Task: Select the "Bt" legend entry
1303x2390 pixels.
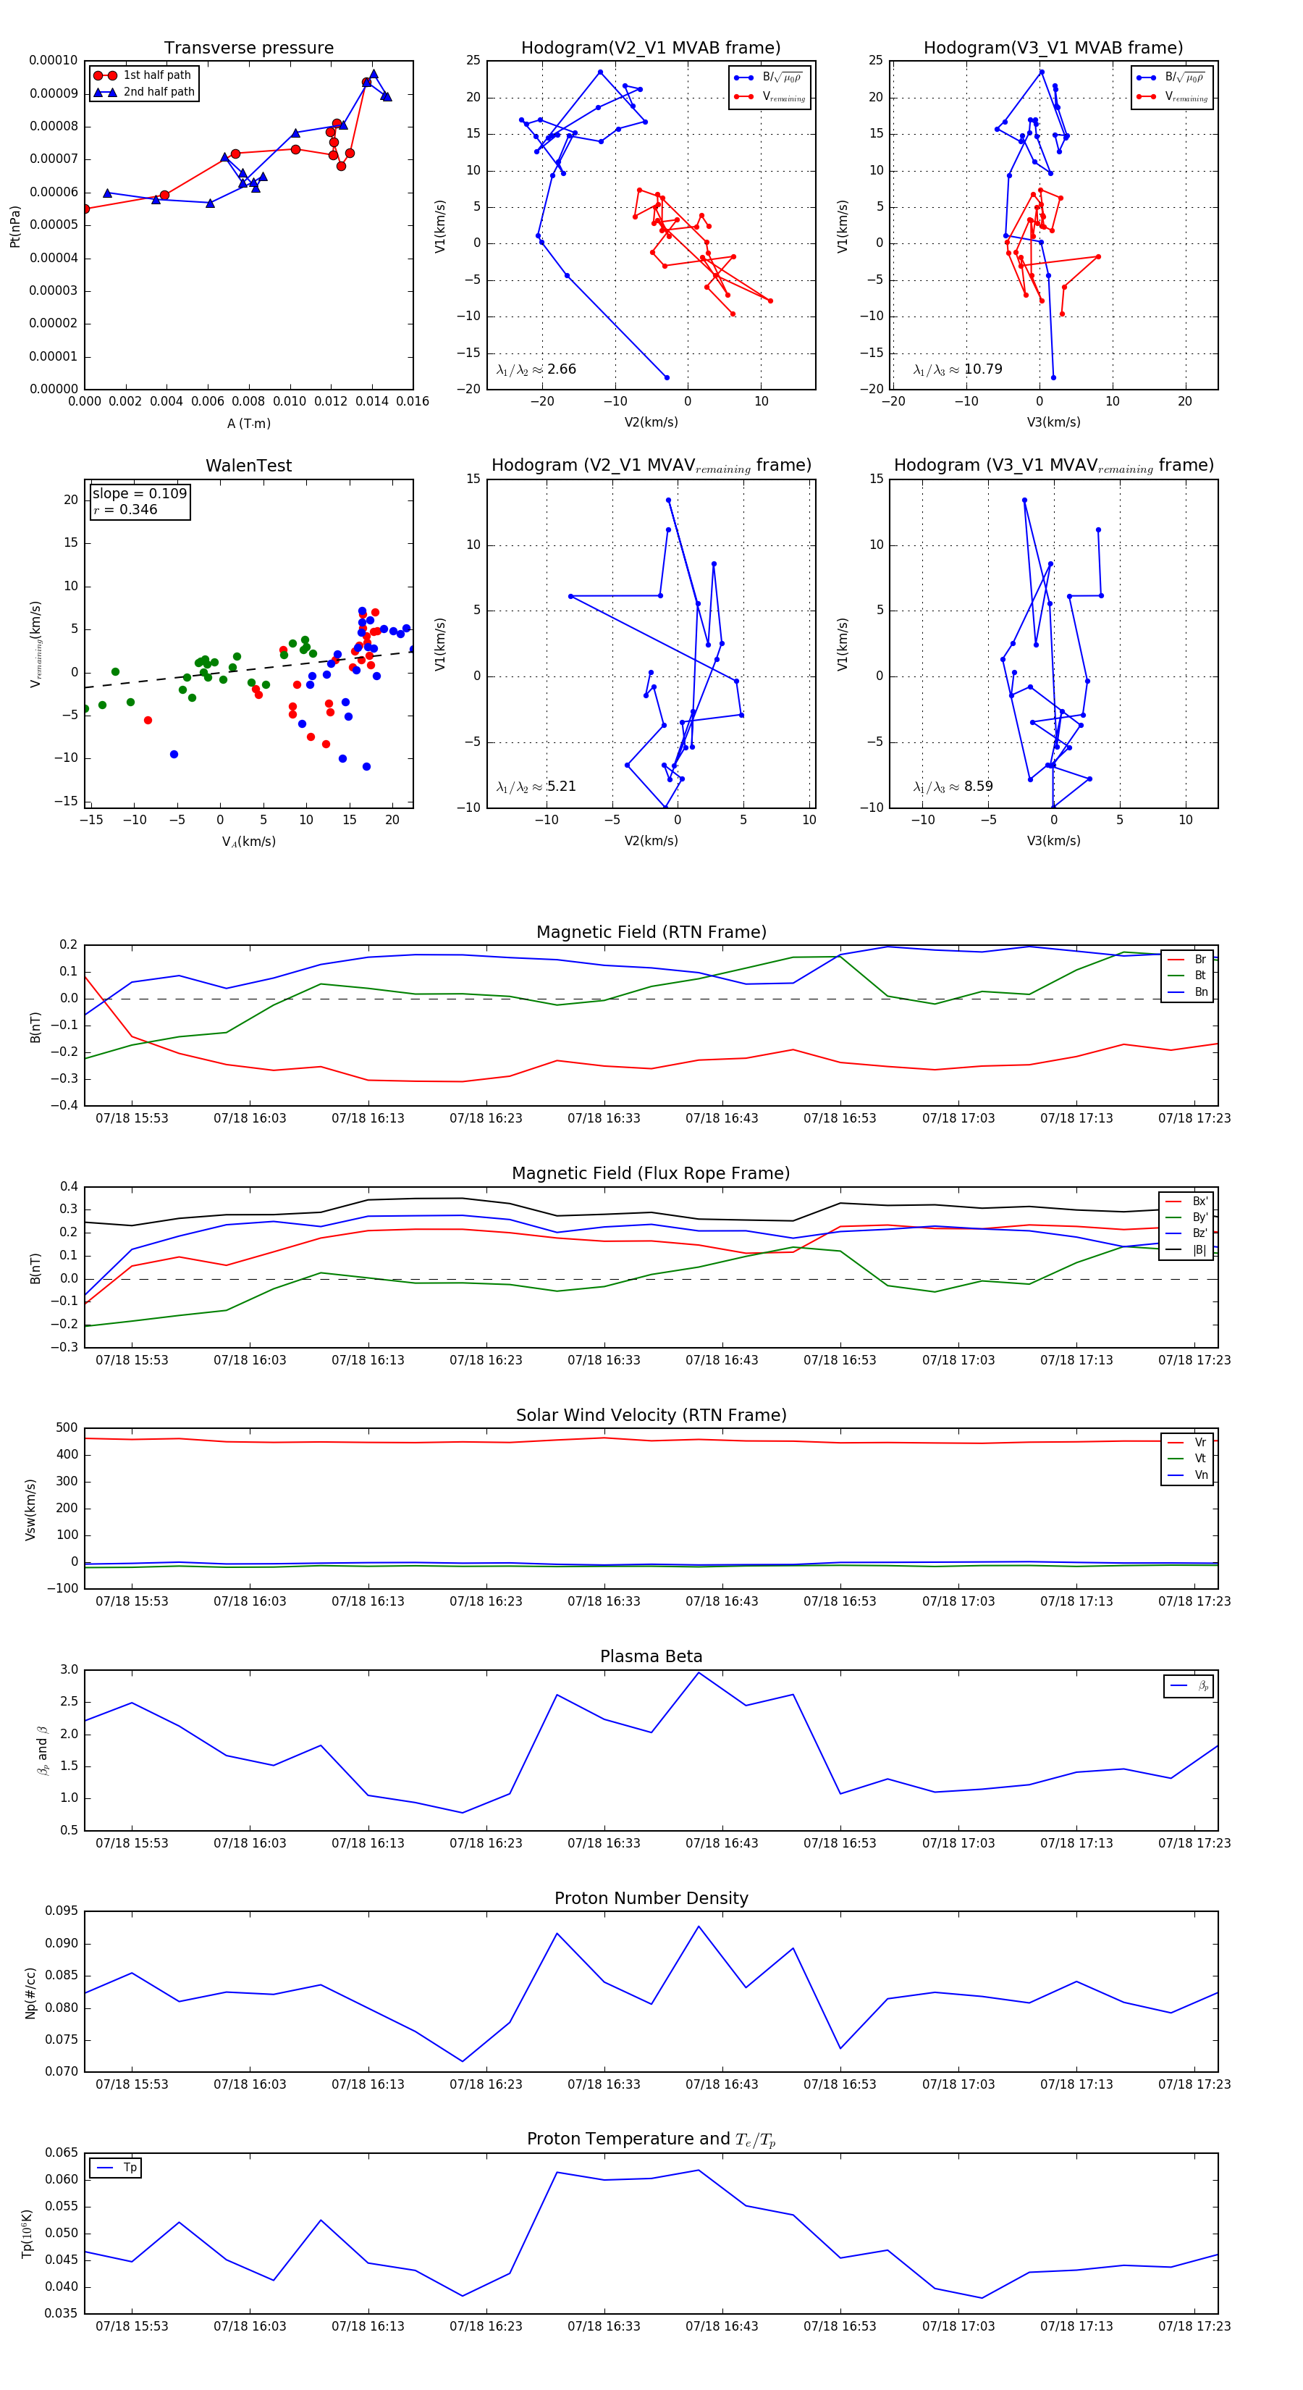Action: (1187, 975)
